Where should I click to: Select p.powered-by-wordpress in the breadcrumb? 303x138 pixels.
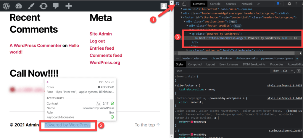277,58
